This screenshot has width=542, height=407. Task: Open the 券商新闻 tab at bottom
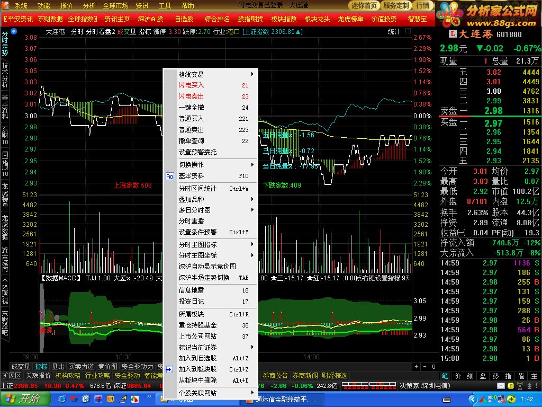point(305,376)
